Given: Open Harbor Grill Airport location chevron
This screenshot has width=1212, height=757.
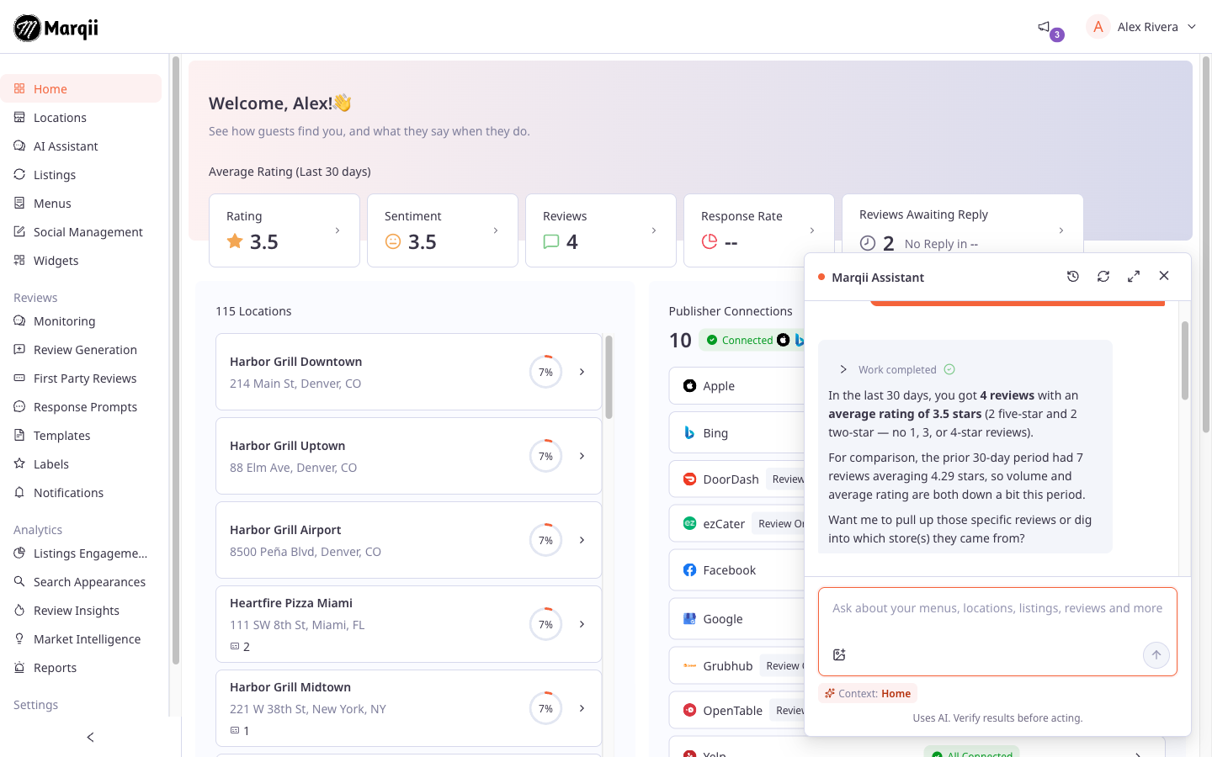Looking at the screenshot, I should 582,540.
